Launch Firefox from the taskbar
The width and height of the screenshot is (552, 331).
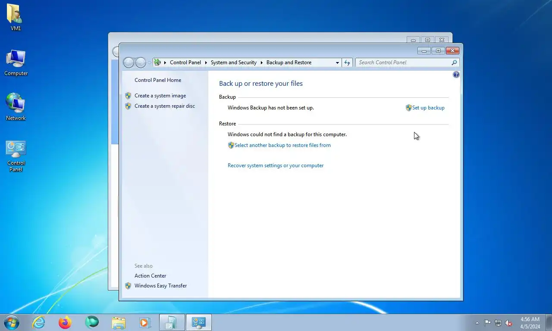click(x=65, y=322)
